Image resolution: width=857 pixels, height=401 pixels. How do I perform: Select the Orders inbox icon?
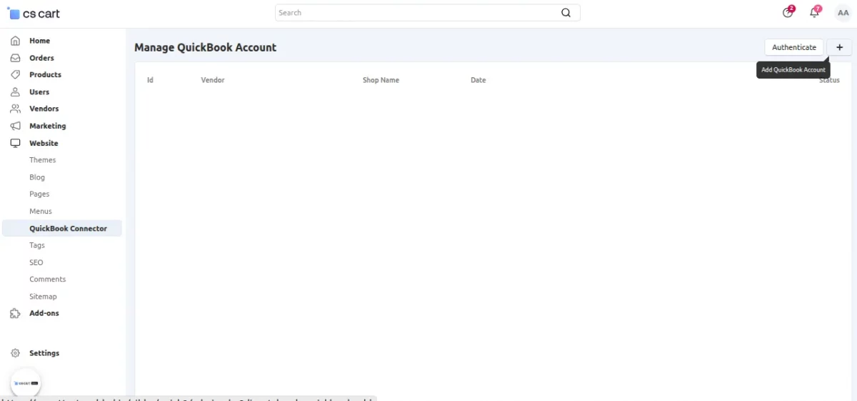click(x=15, y=58)
